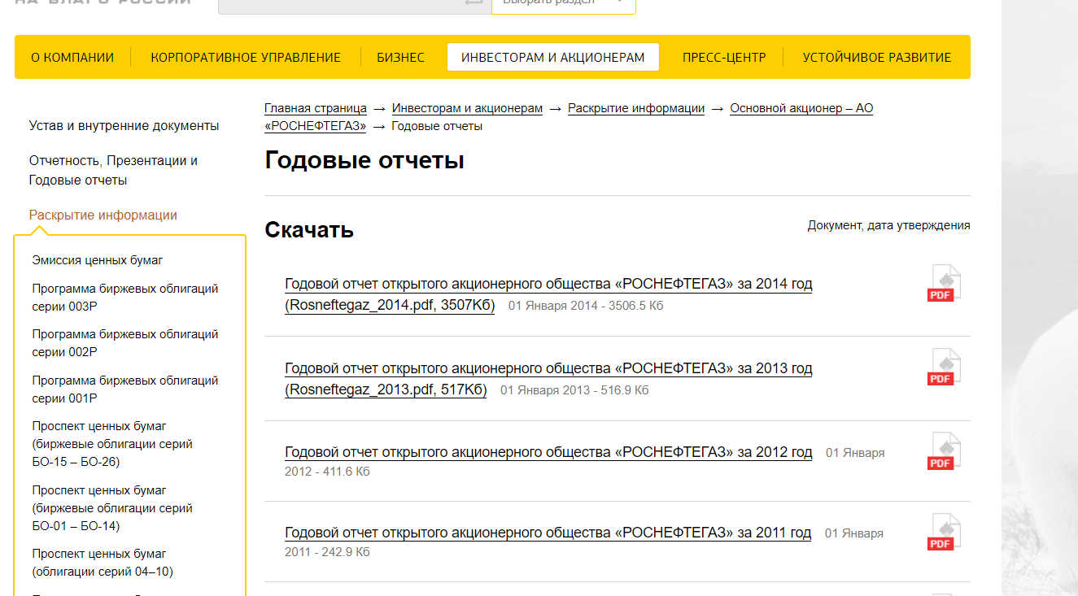This screenshot has height=596, width=1078.
Task: Open 'Устойчивое развитие' menu item
Action: [x=876, y=58]
